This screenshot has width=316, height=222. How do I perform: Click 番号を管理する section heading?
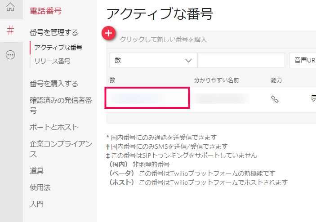[54, 32]
